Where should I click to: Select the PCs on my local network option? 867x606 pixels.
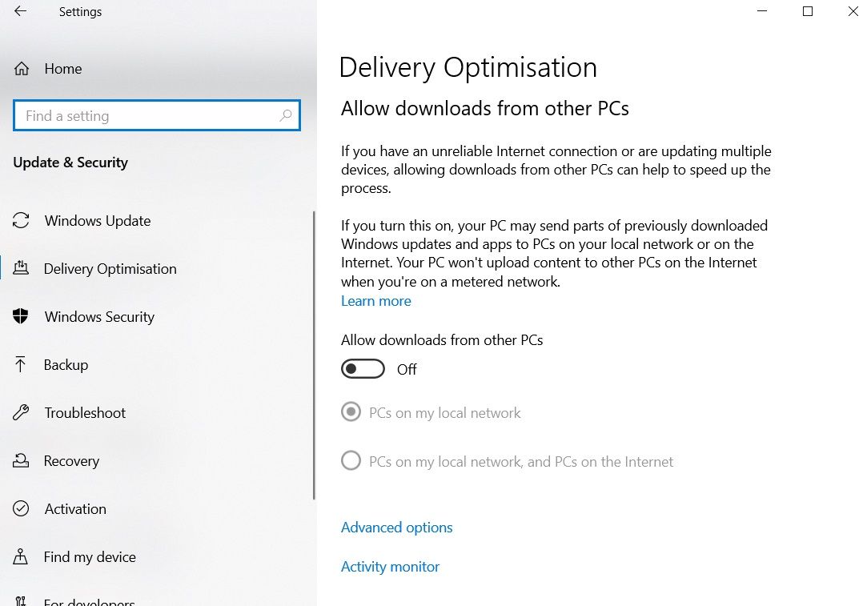pos(351,411)
